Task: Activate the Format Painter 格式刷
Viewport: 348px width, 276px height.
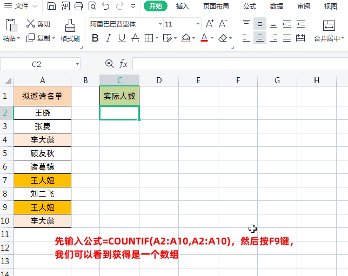Action: 70,25
